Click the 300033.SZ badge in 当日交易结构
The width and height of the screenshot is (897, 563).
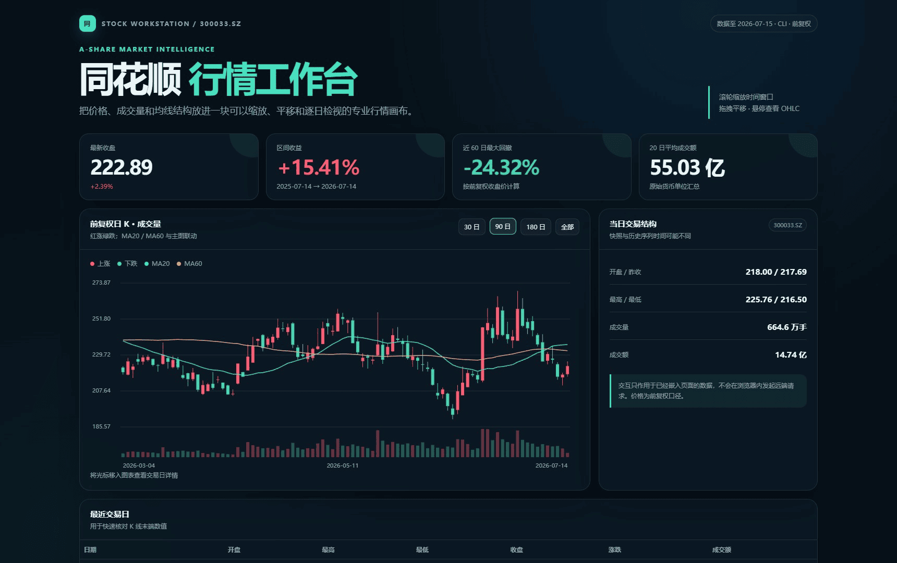click(787, 225)
